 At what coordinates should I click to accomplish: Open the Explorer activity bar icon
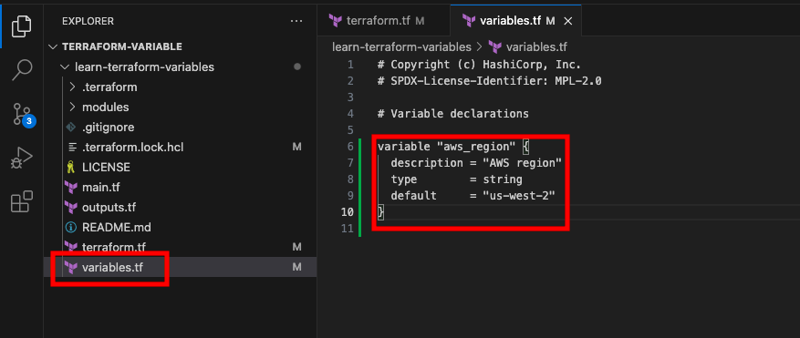click(x=21, y=26)
